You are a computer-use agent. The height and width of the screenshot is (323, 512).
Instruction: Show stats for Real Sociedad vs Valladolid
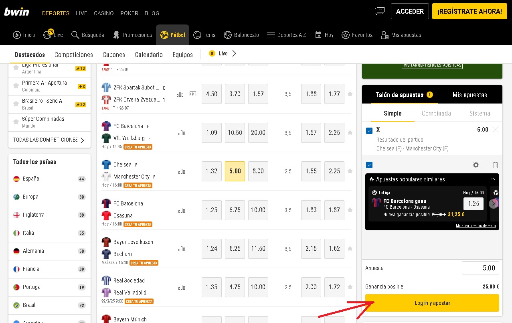[181, 287]
